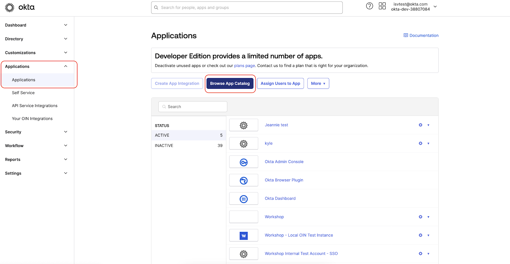Click the Jeannie test app gear logo
This screenshot has height=264, width=510.
coord(244,125)
